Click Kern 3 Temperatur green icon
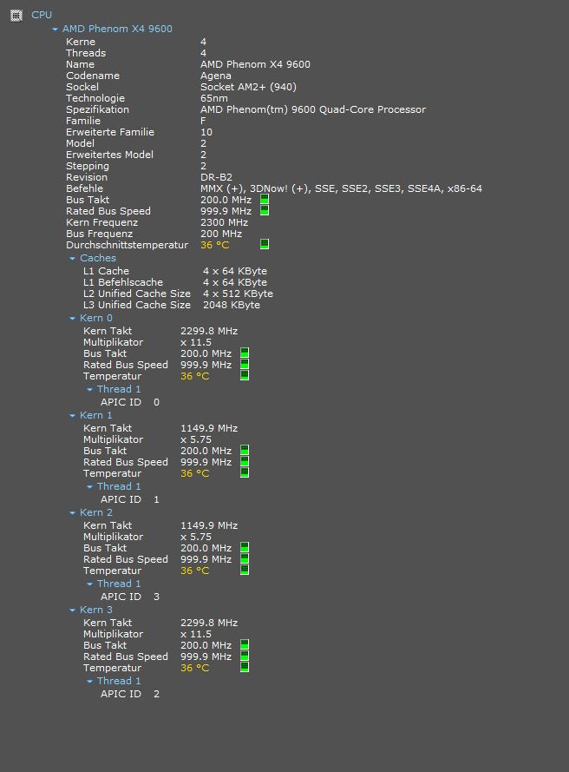This screenshot has width=569, height=772. click(x=245, y=668)
